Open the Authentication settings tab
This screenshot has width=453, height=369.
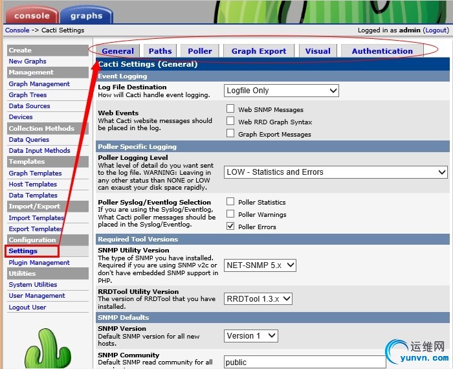tap(382, 51)
